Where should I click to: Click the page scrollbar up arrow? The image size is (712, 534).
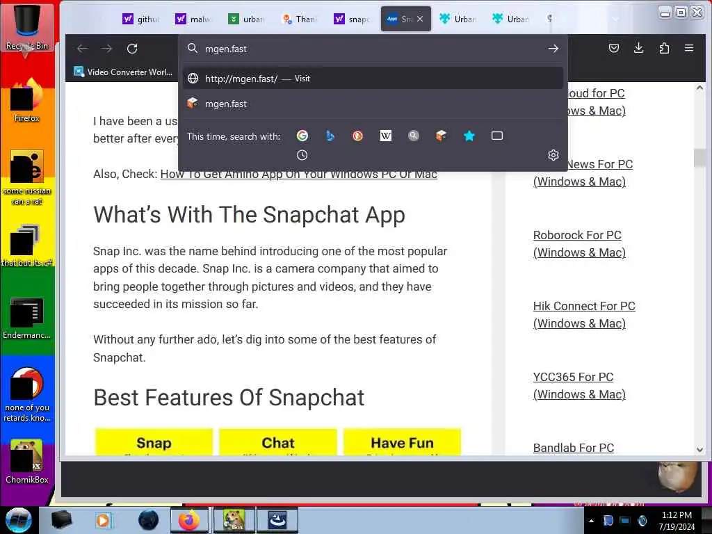tap(699, 88)
